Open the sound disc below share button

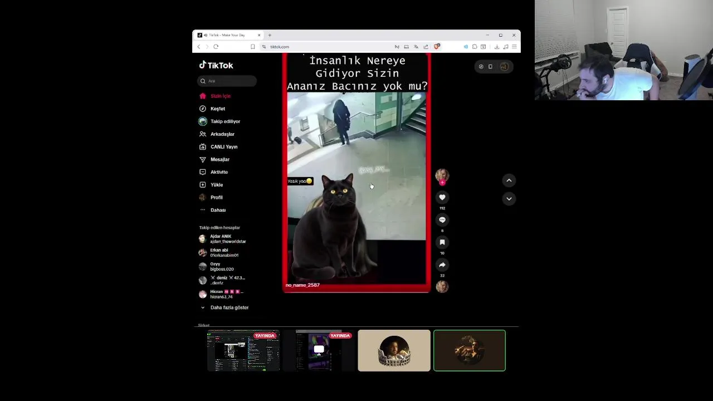point(442,286)
